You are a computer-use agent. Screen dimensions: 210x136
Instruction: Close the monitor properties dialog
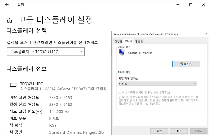pyautogui.click(x=206, y=34)
